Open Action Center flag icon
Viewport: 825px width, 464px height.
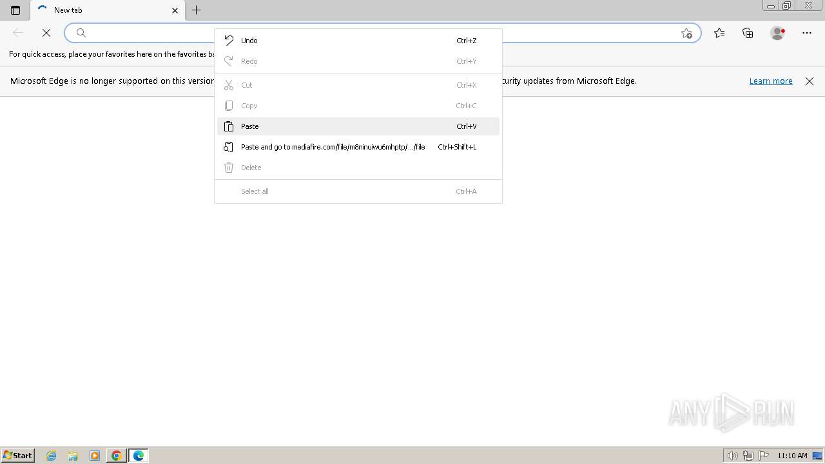pyautogui.click(x=763, y=456)
